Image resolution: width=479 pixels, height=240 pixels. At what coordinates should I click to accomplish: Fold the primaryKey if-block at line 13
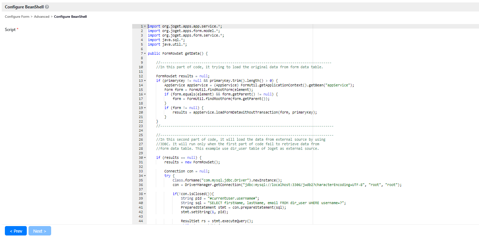[x=145, y=81]
